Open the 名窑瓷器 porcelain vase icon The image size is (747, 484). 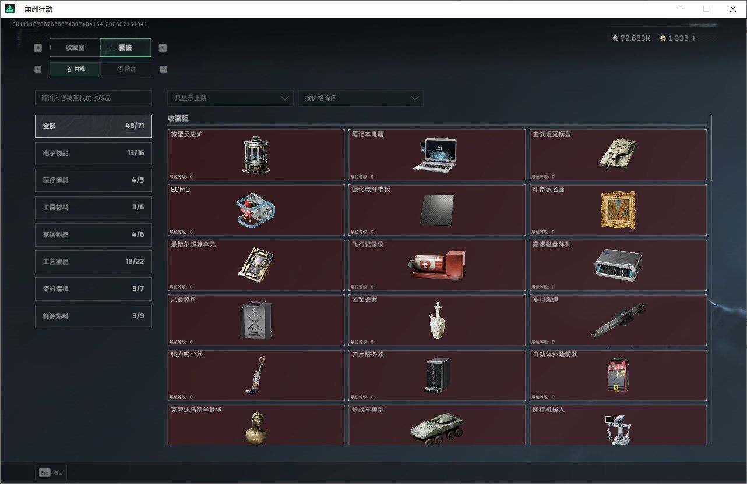436,320
